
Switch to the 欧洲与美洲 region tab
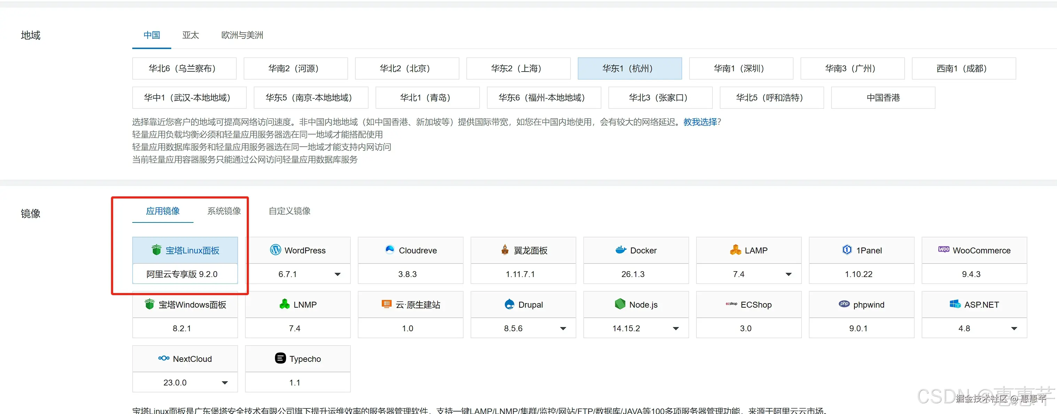click(x=242, y=35)
